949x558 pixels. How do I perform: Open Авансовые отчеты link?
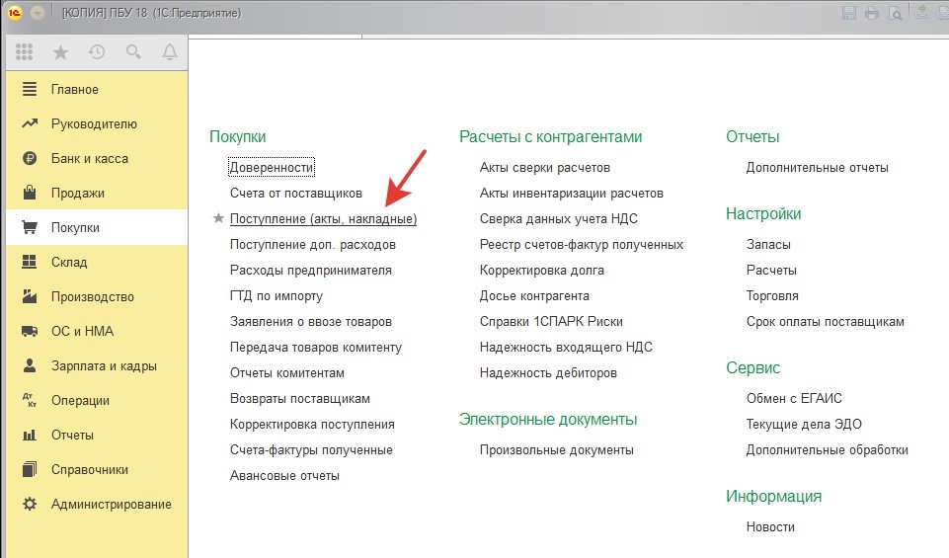click(x=284, y=476)
